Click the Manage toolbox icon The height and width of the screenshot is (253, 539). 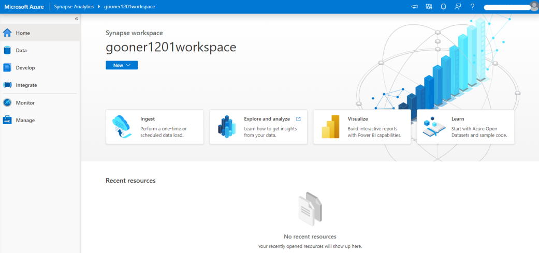pos(7,120)
